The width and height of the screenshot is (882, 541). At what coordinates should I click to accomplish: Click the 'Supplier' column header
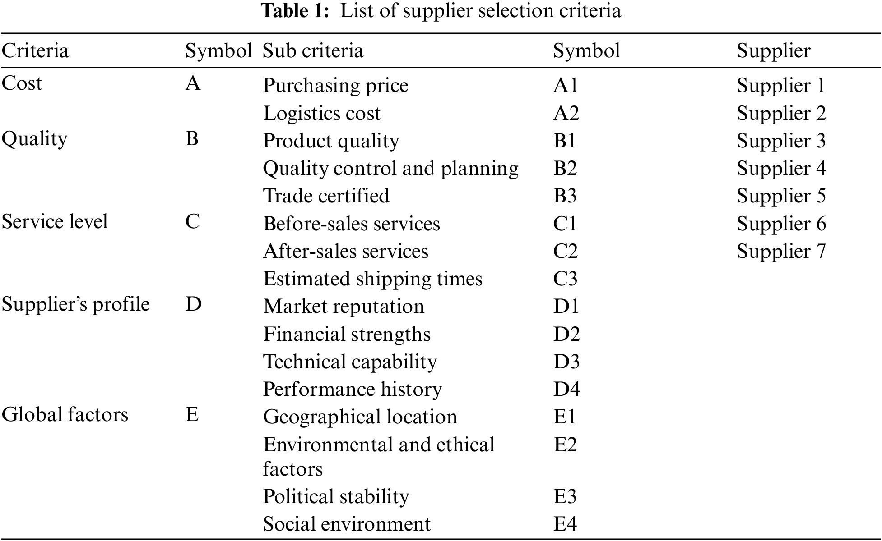773,50
